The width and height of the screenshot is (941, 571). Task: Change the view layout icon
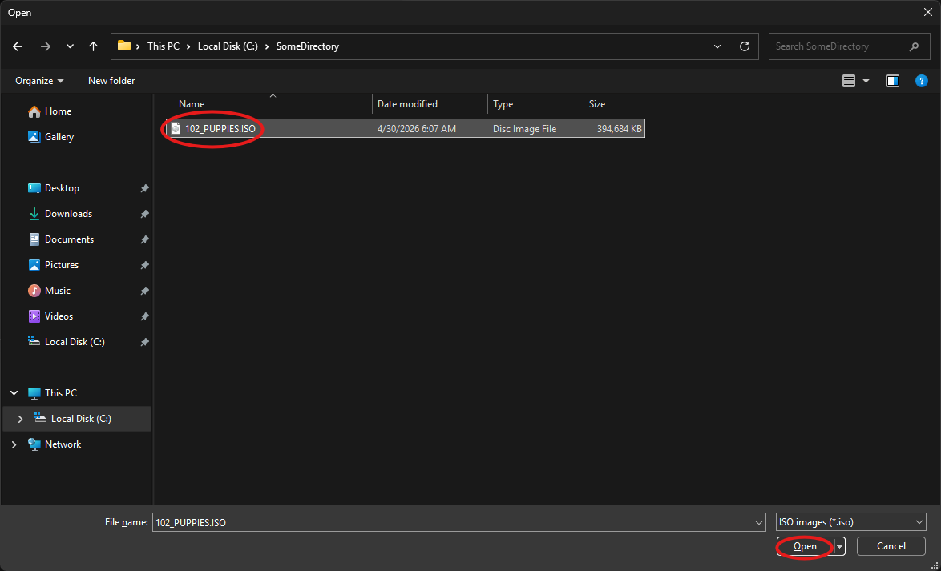[x=849, y=81]
